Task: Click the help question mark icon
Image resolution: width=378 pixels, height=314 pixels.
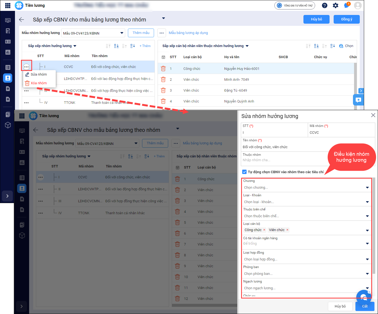Action: click(x=325, y=5)
